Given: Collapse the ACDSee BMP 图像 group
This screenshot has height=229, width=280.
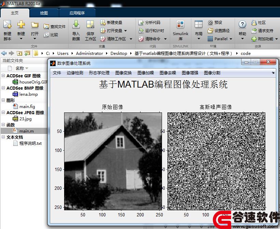Looking at the screenshot, I should [x=3, y=88].
